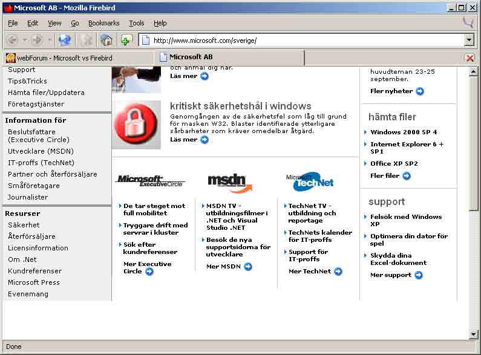Open Optimera din dator för spel link
481x355 pixels.
[x=409, y=239]
